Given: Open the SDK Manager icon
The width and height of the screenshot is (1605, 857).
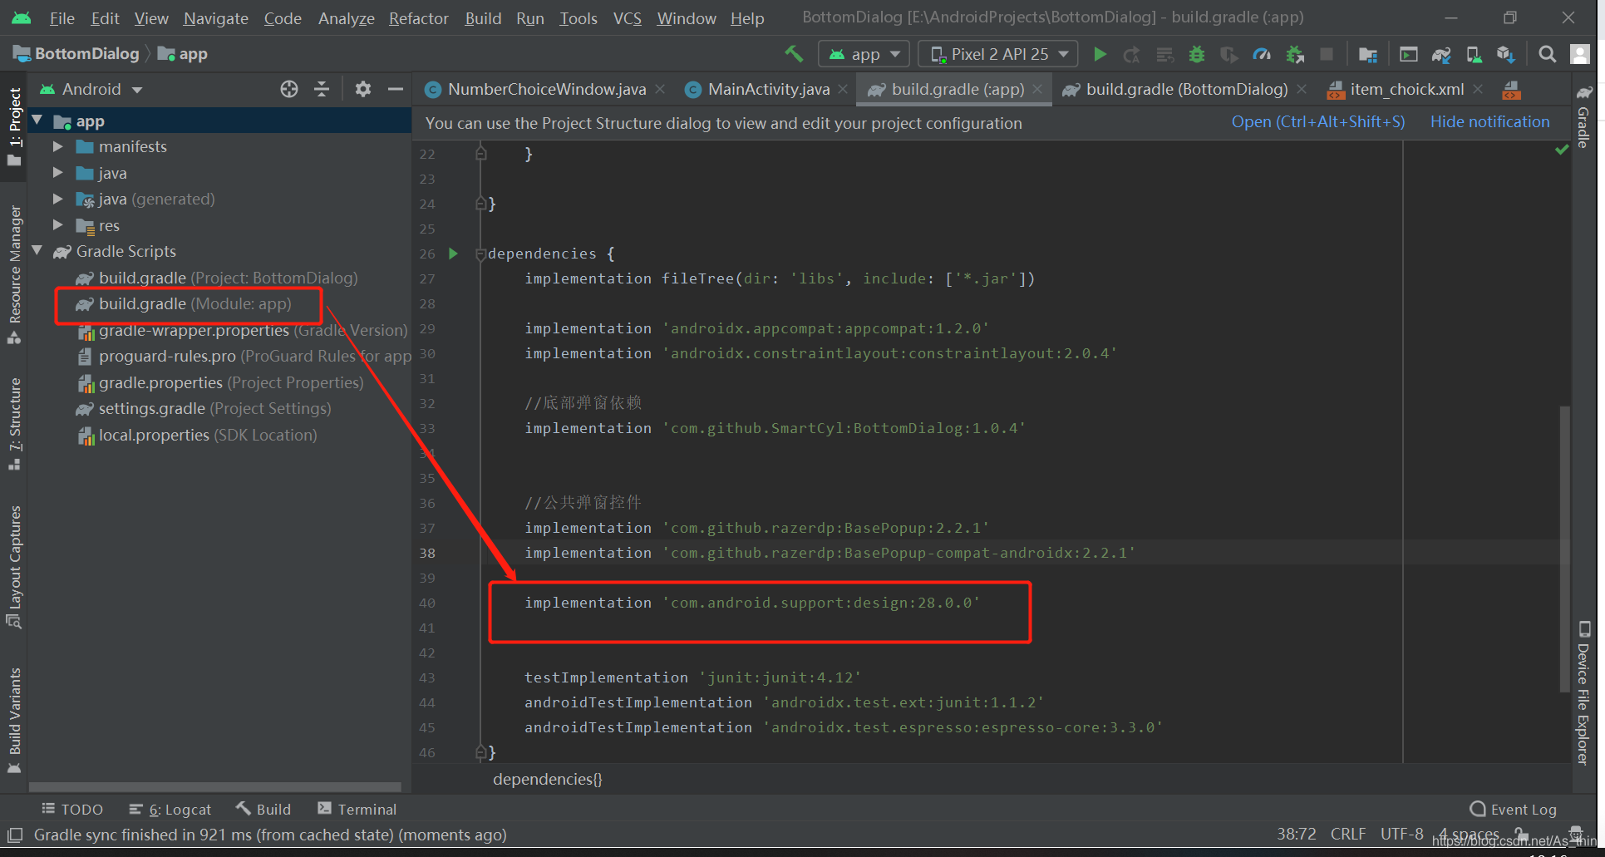Looking at the screenshot, I should (1506, 55).
